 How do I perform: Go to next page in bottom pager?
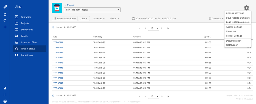[162, 96]
